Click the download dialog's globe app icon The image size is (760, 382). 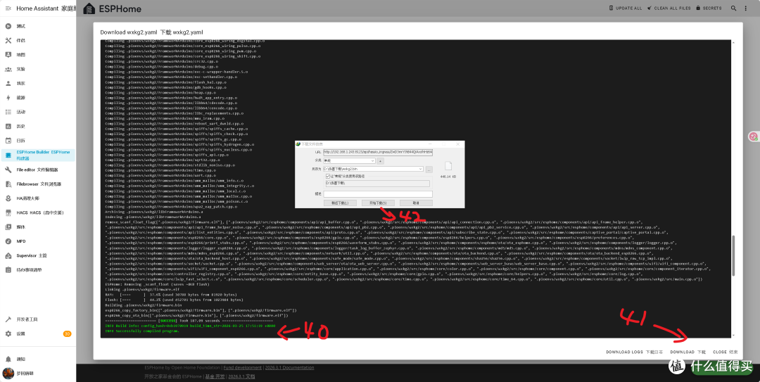click(x=298, y=144)
